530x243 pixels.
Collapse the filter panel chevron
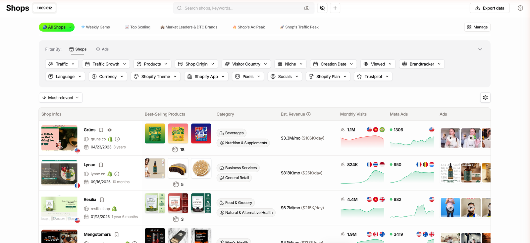pos(480,49)
